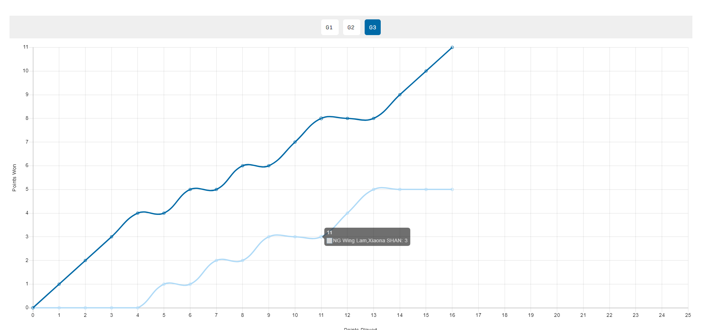Click the white color swatch in the tooltip
Image resolution: width=703 pixels, height=330 pixels.
(329, 240)
